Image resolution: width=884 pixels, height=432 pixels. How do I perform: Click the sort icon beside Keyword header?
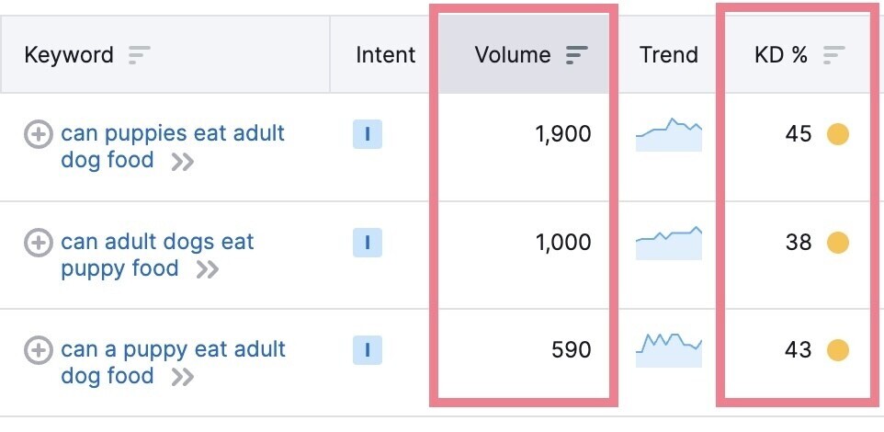coord(139,55)
